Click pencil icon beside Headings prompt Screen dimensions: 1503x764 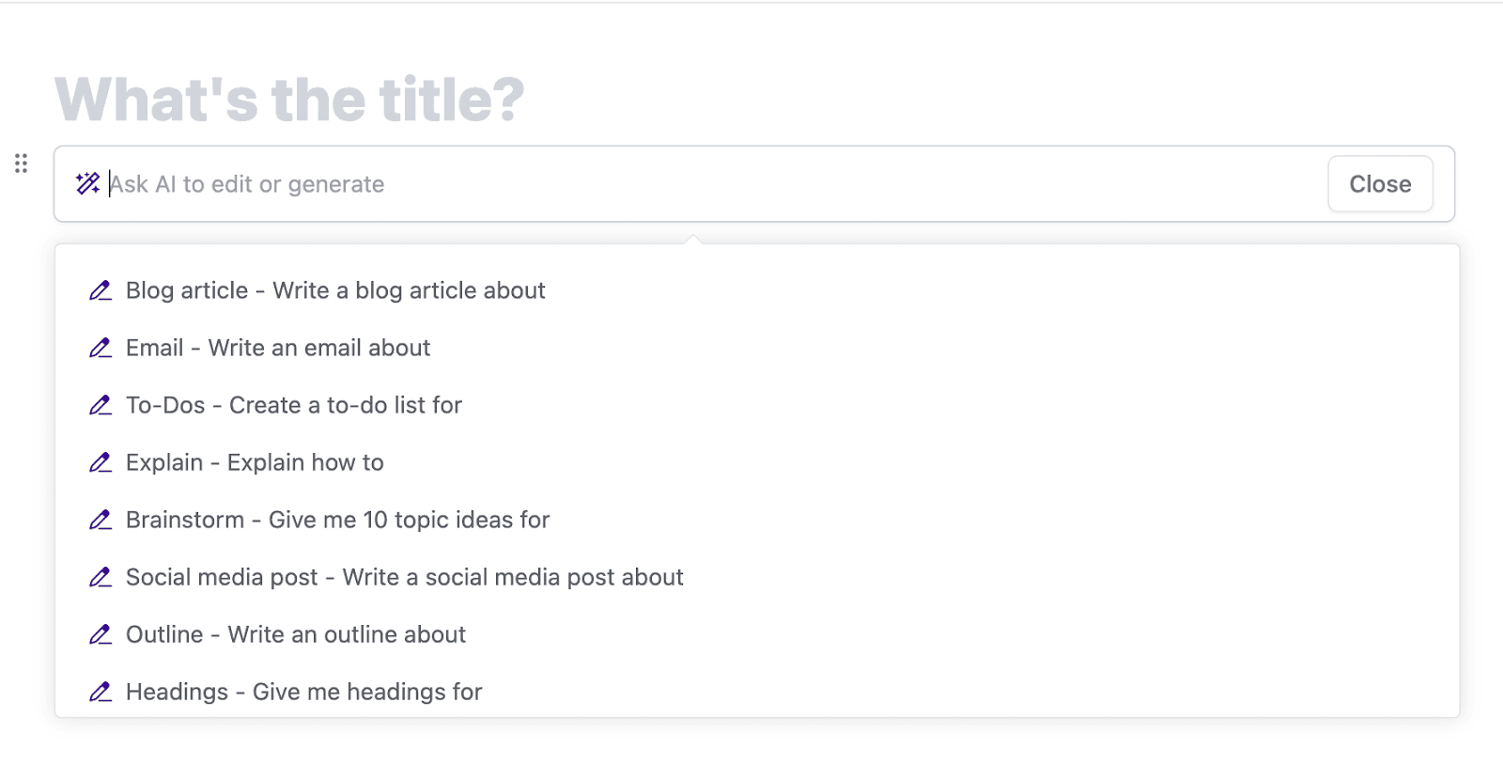pyautogui.click(x=101, y=692)
